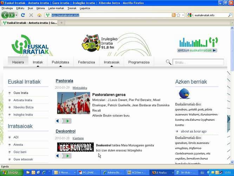Click the RSS feed icon in the address bar

(x=174, y=15)
